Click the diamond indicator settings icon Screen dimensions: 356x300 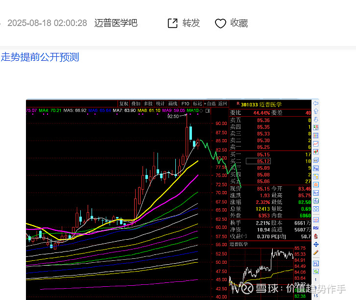[x=201, y=111]
